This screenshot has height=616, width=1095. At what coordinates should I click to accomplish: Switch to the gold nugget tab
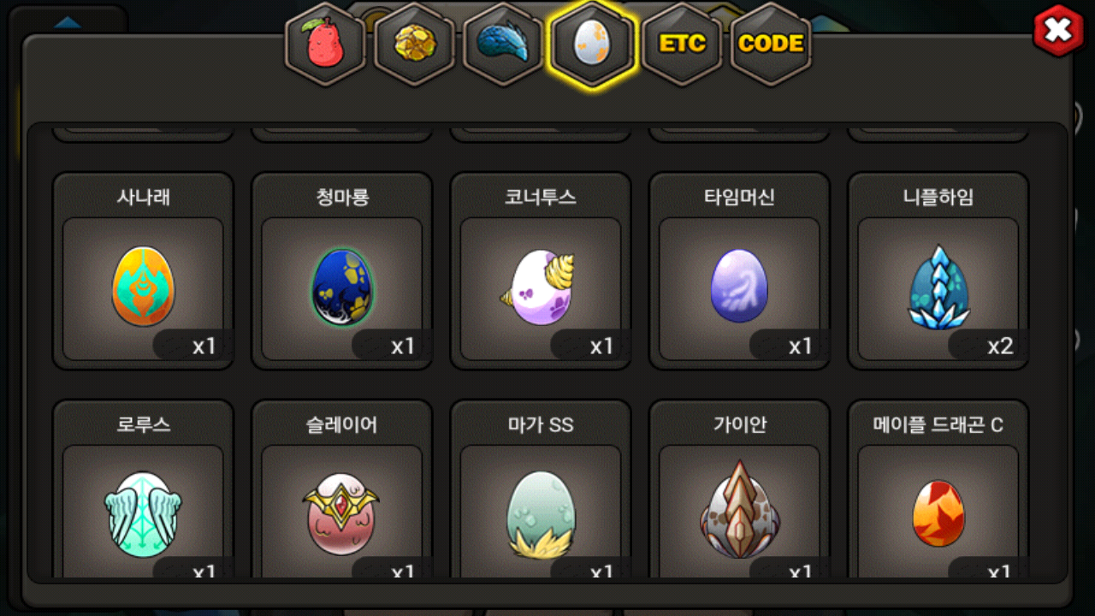tap(415, 44)
